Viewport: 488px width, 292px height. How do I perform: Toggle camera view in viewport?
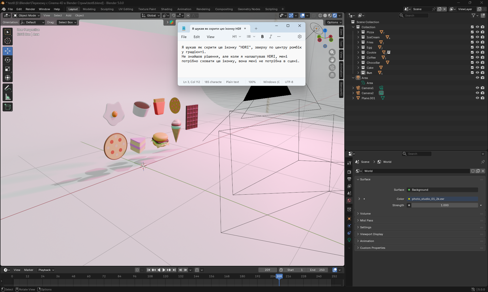(x=332, y=67)
